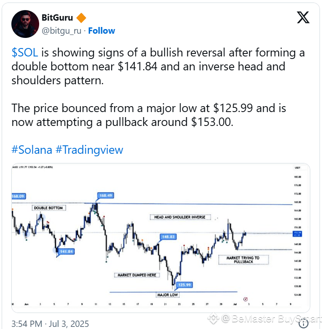Click the @bitgu_ru handle
Viewport: 325px width, 329px height.
(x=61, y=31)
